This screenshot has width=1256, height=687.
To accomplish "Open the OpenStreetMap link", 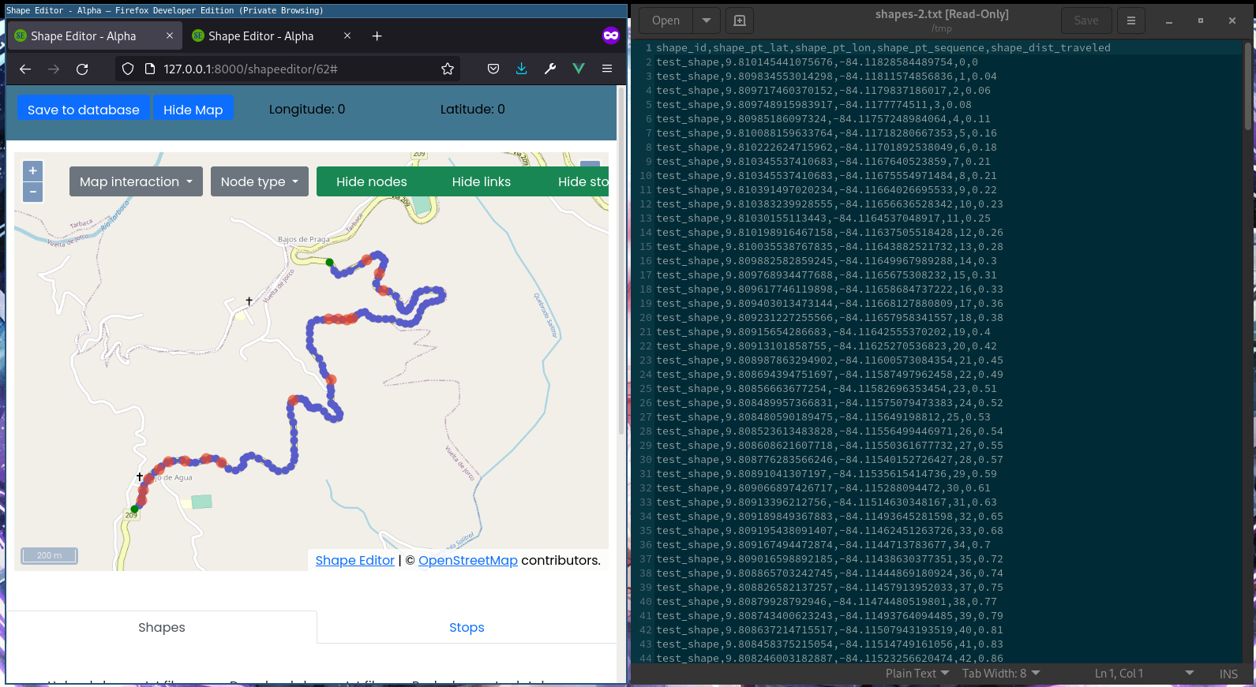I will coord(467,560).
